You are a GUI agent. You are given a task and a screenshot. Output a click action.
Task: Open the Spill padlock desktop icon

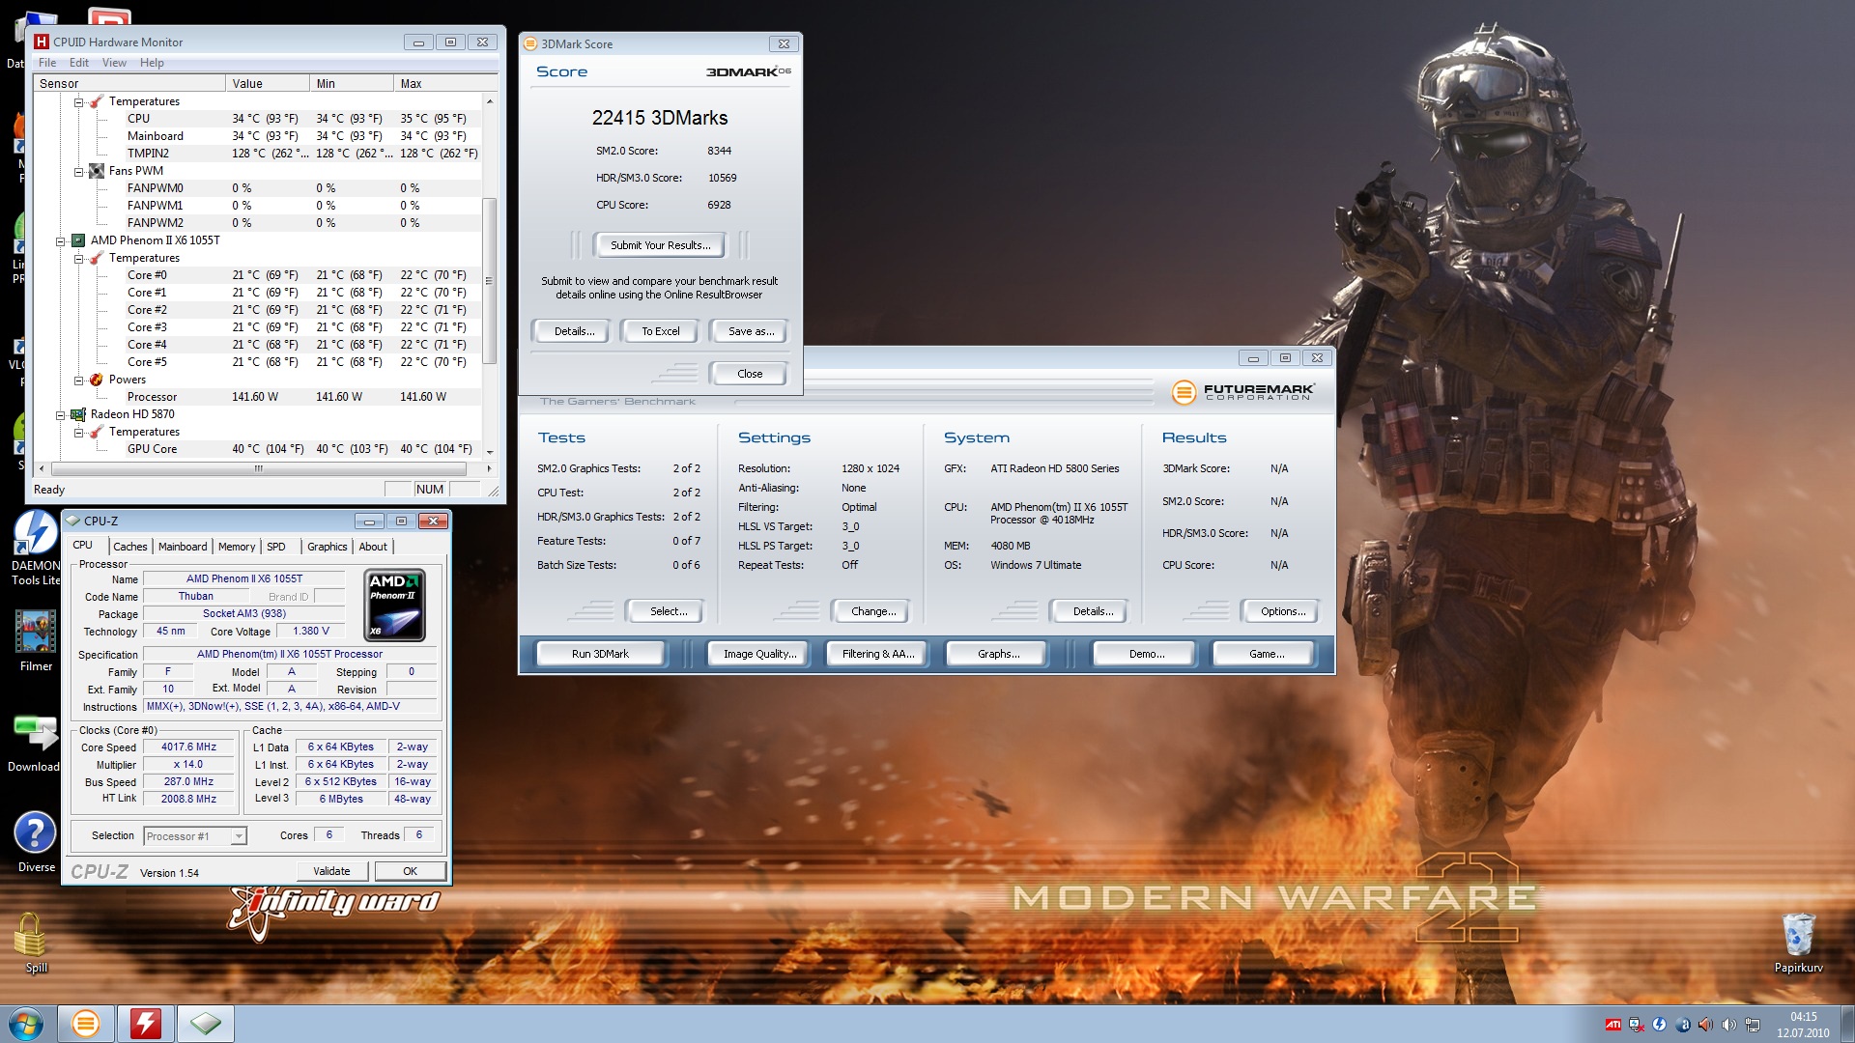[x=31, y=936]
